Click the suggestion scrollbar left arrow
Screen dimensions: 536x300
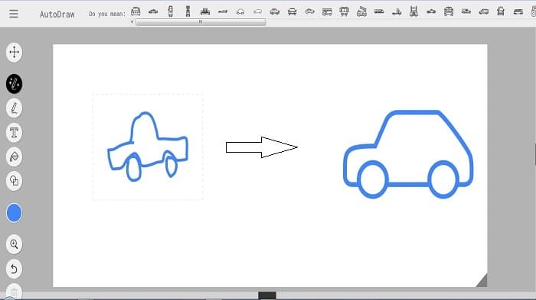pyautogui.click(x=132, y=22)
